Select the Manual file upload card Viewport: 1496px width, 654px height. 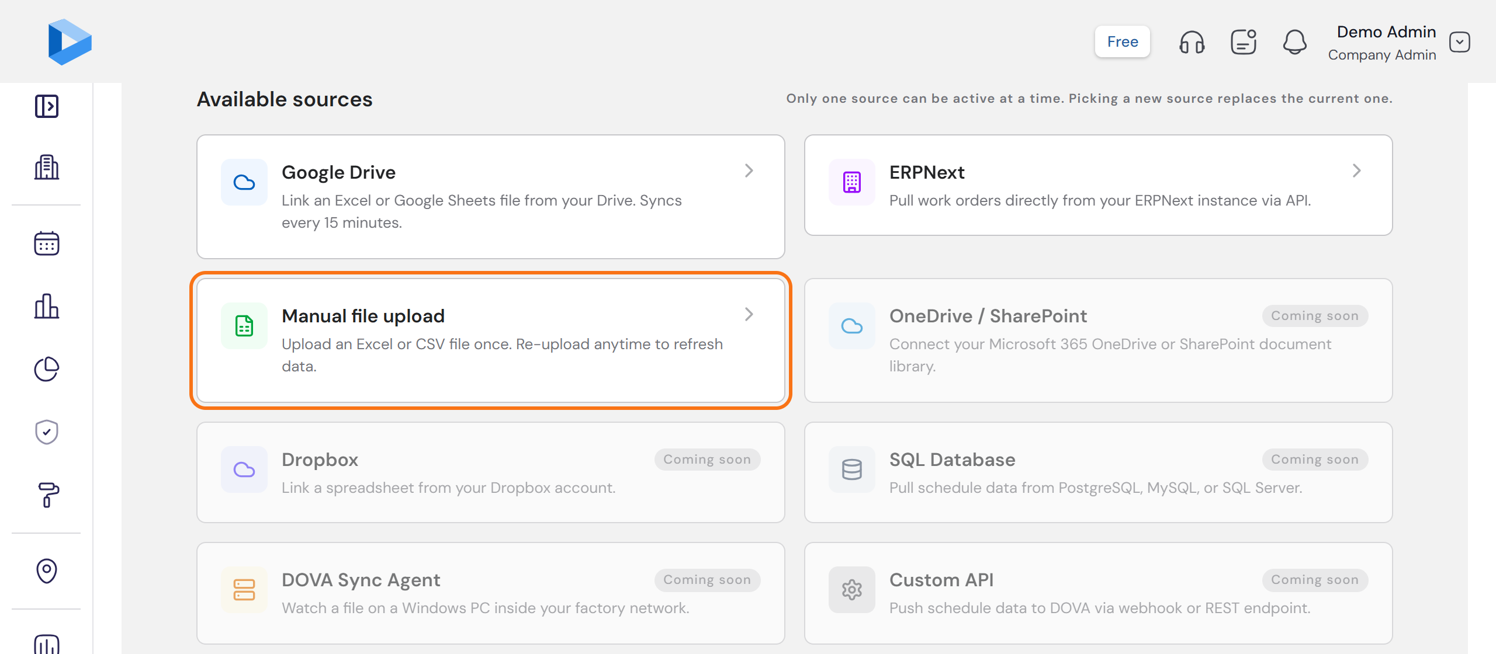pyautogui.click(x=491, y=340)
